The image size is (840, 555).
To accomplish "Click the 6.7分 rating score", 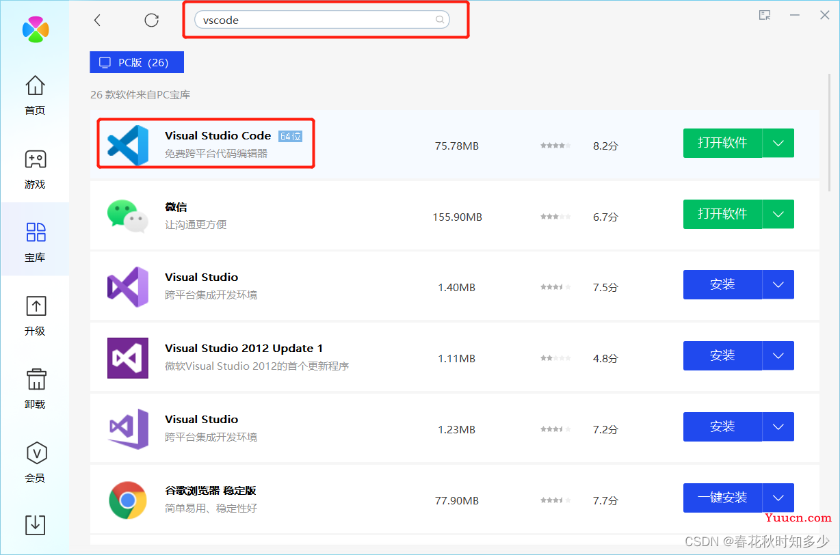I will (605, 217).
